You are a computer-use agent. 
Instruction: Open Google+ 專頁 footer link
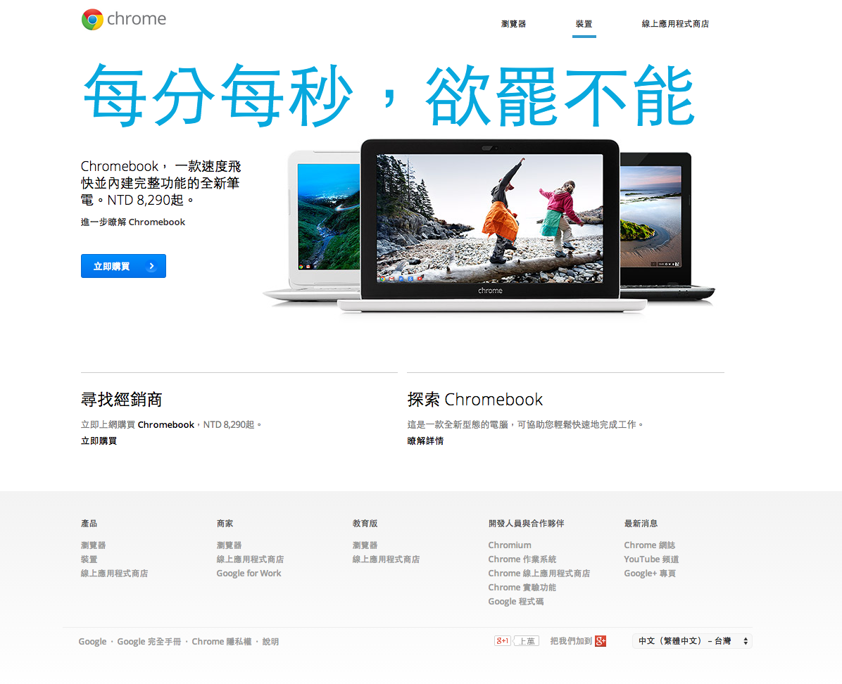point(650,574)
